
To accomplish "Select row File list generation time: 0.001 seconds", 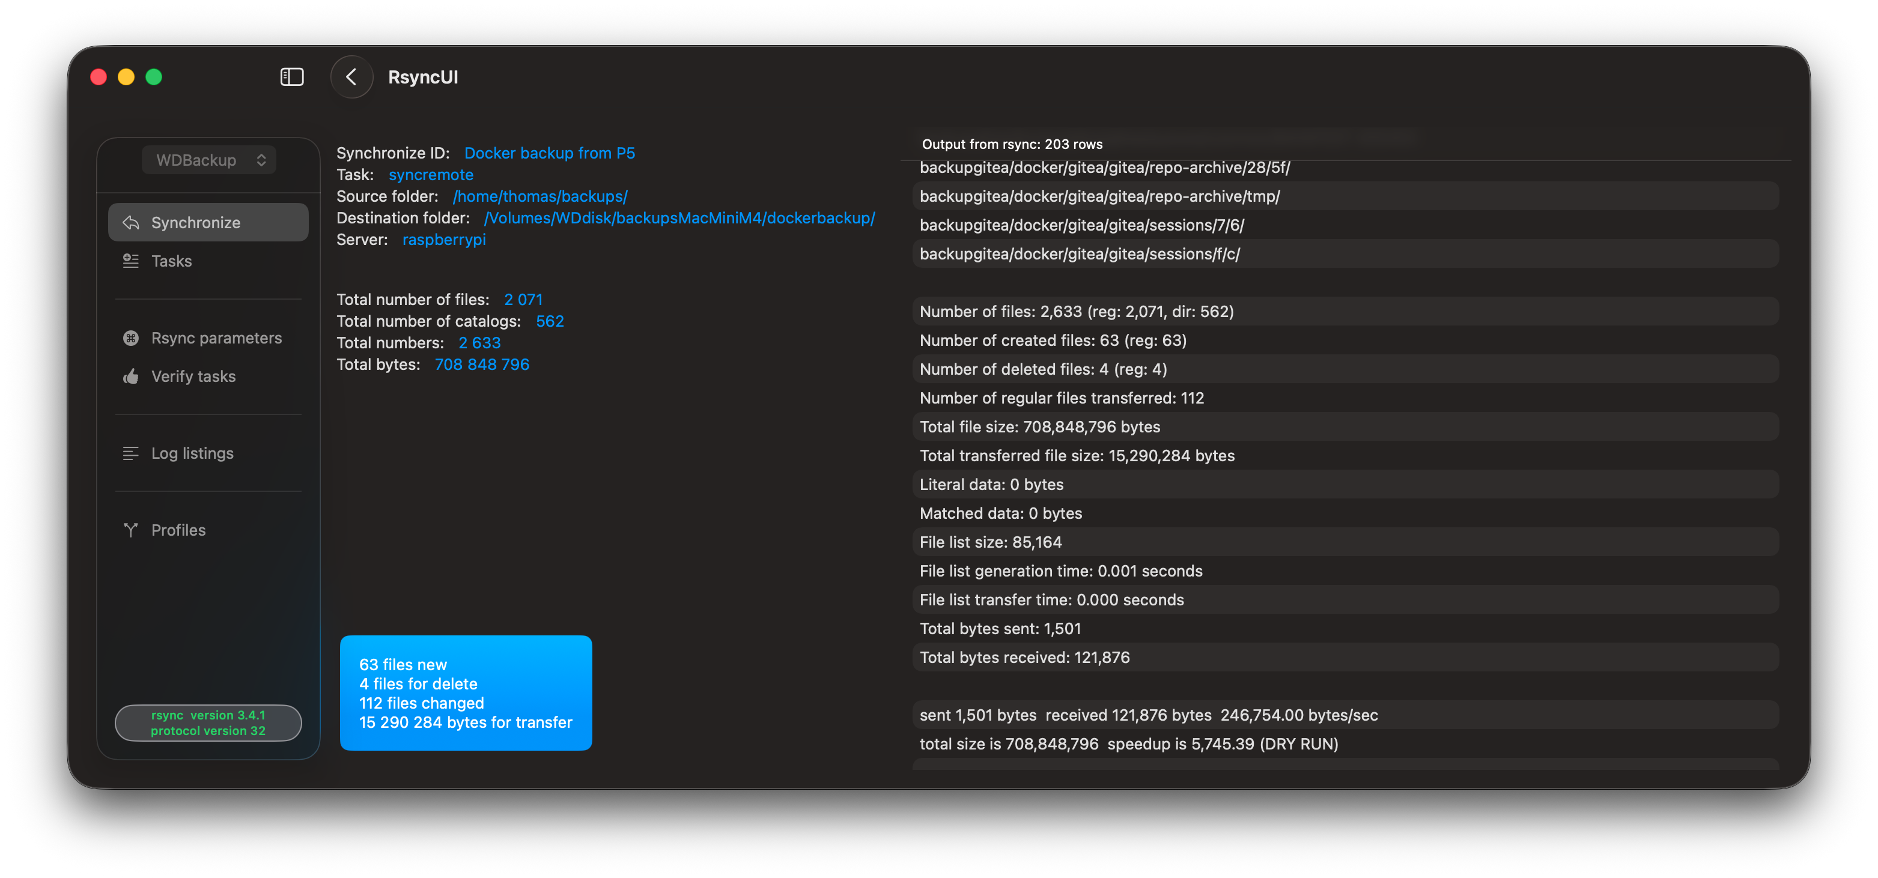I will click(x=1345, y=571).
